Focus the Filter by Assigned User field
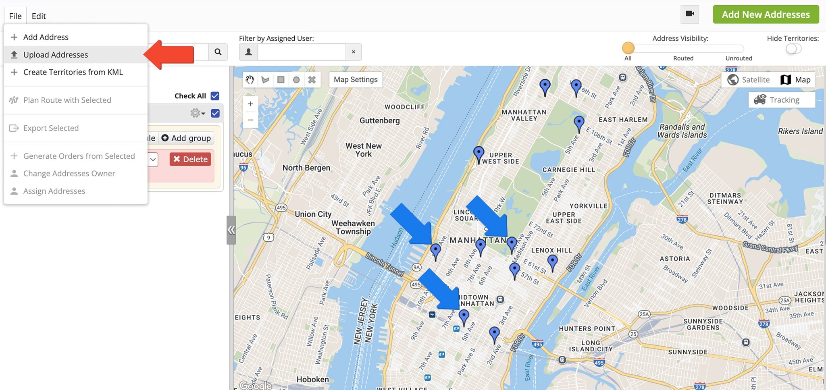The width and height of the screenshot is (826, 390). click(302, 52)
